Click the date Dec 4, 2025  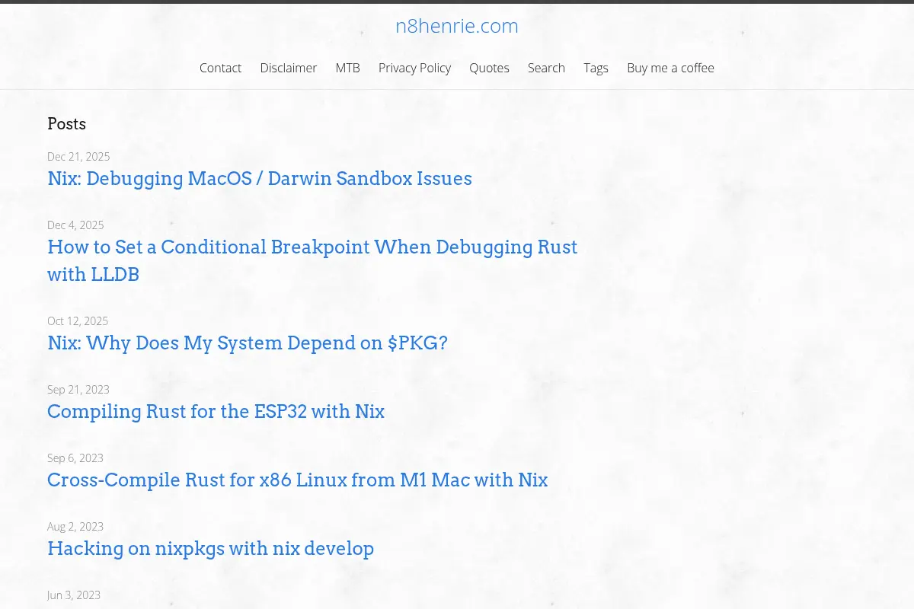75,225
